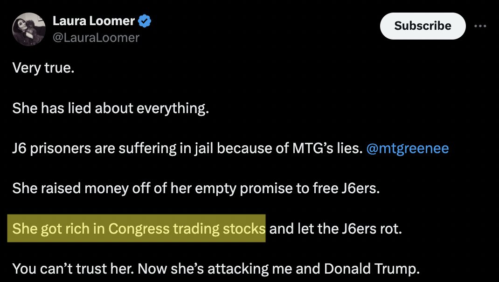The width and height of the screenshot is (499, 282).
Task: Click the "Very true." opening line
Action: click(x=43, y=68)
